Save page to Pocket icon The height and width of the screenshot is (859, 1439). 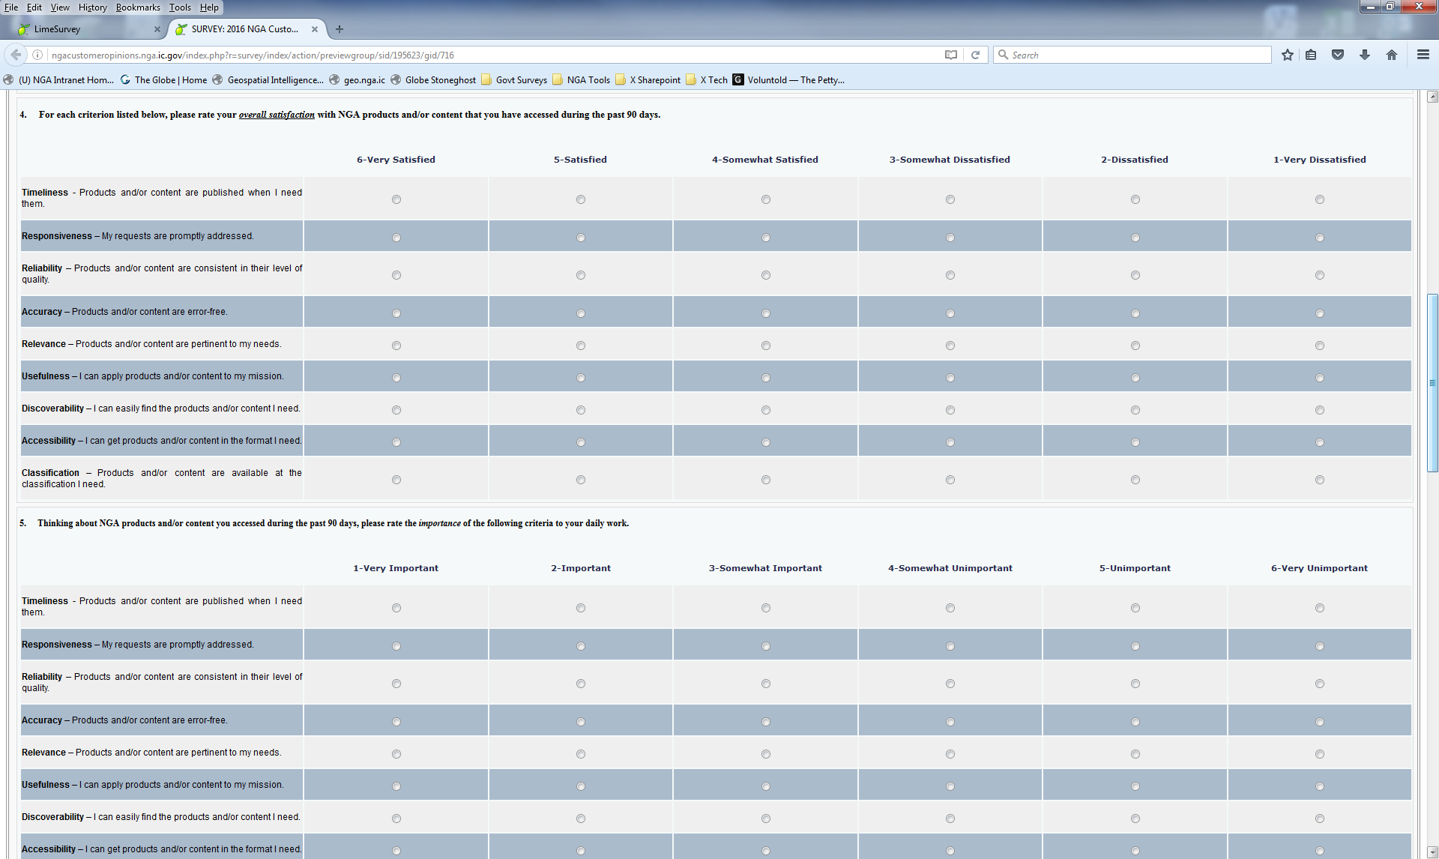point(1337,55)
